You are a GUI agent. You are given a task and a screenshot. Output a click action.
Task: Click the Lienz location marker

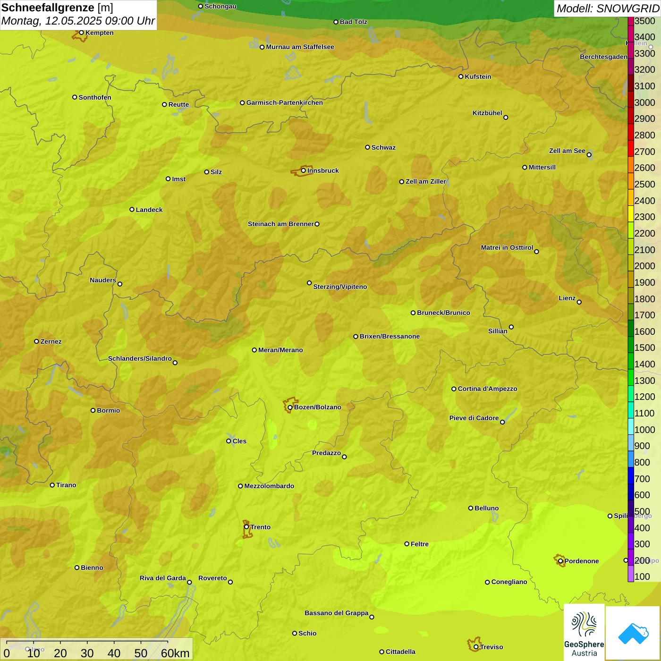point(579,302)
